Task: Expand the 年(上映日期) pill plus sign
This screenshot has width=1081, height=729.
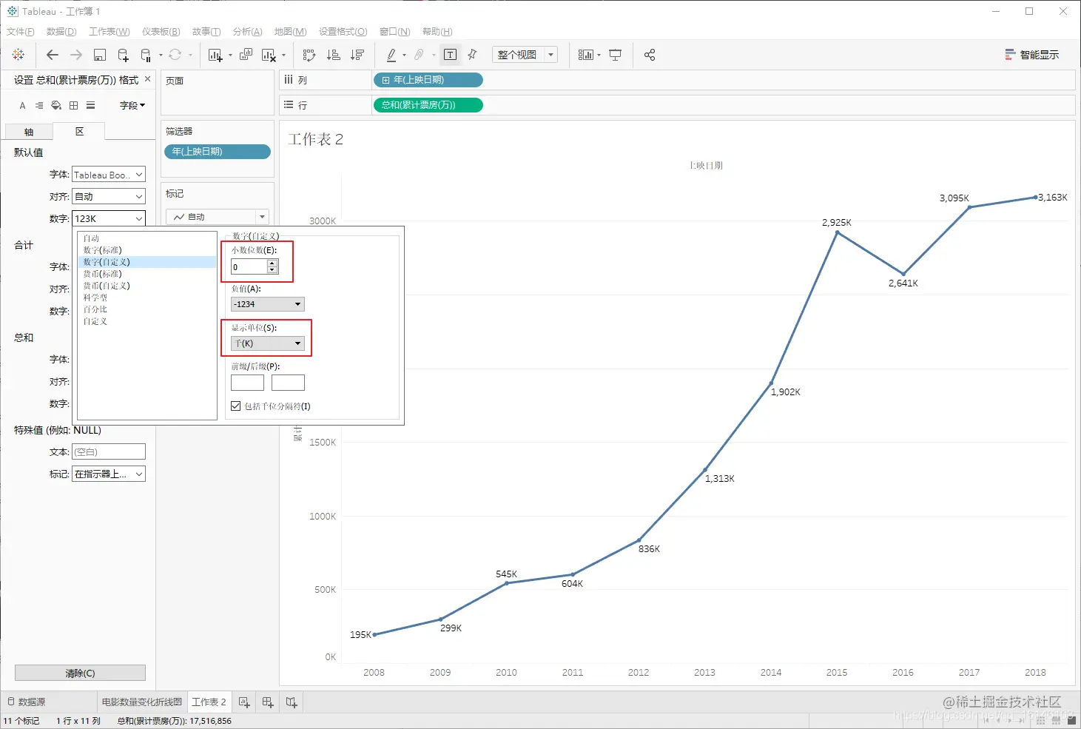Action: click(385, 80)
